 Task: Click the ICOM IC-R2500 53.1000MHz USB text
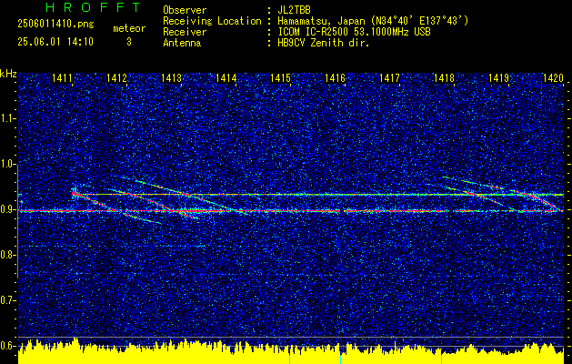point(354,32)
